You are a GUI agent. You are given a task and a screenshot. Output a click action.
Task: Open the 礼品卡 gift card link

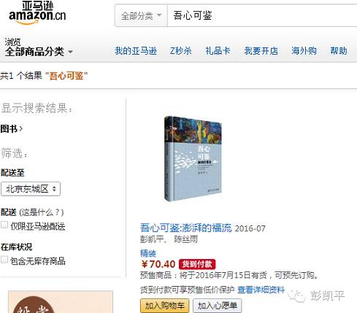tap(218, 51)
